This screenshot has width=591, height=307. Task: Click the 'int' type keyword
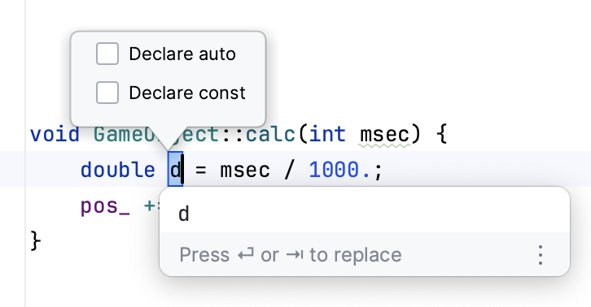tap(327, 134)
